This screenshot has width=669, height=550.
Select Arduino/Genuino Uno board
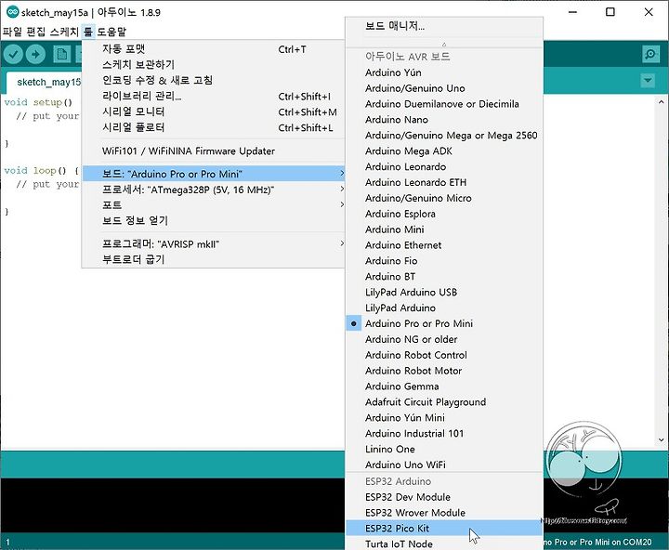[444, 88]
